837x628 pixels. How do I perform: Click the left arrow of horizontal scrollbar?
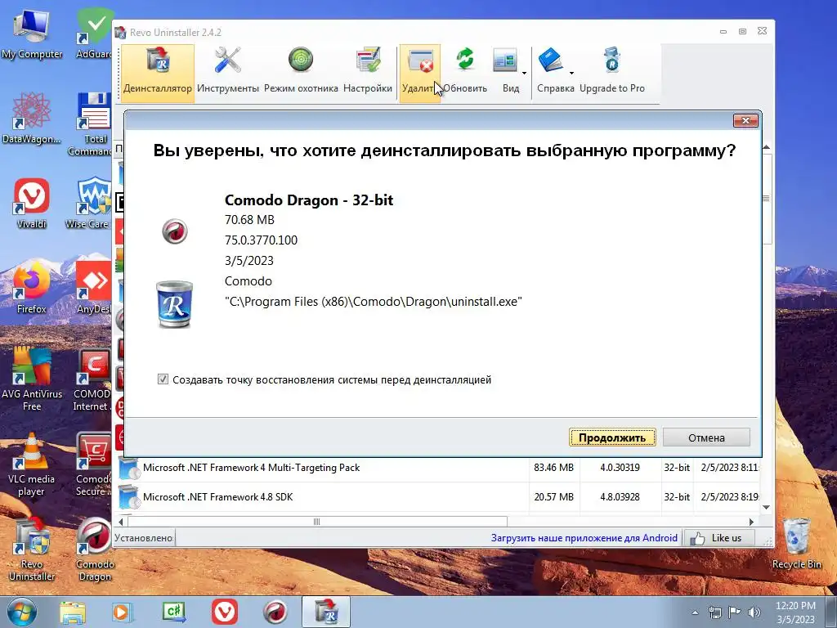click(121, 522)
